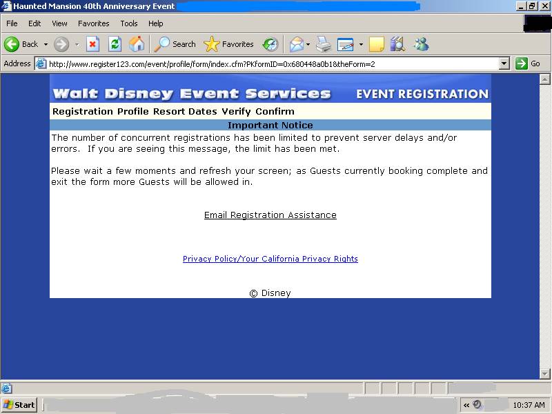
Task: Click the Internet Explorer title bar icon
Action: pyautogui.click(x=6, y=6)
